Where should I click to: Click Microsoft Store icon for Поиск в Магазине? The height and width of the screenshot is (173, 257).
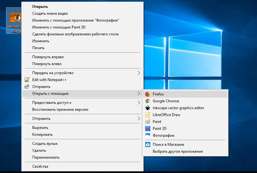tap(148, 145)
